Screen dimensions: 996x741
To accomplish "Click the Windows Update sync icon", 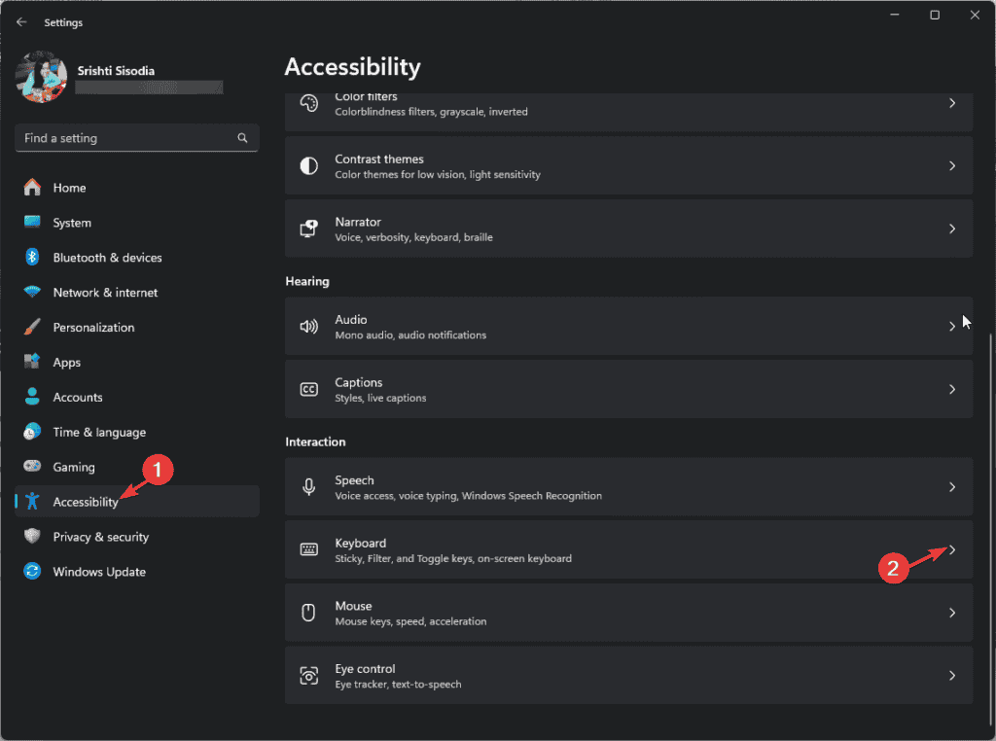I will point(32,572).
